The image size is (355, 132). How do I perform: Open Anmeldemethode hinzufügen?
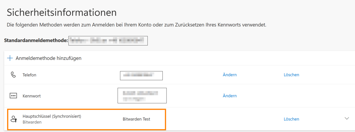tap(48, 58)
